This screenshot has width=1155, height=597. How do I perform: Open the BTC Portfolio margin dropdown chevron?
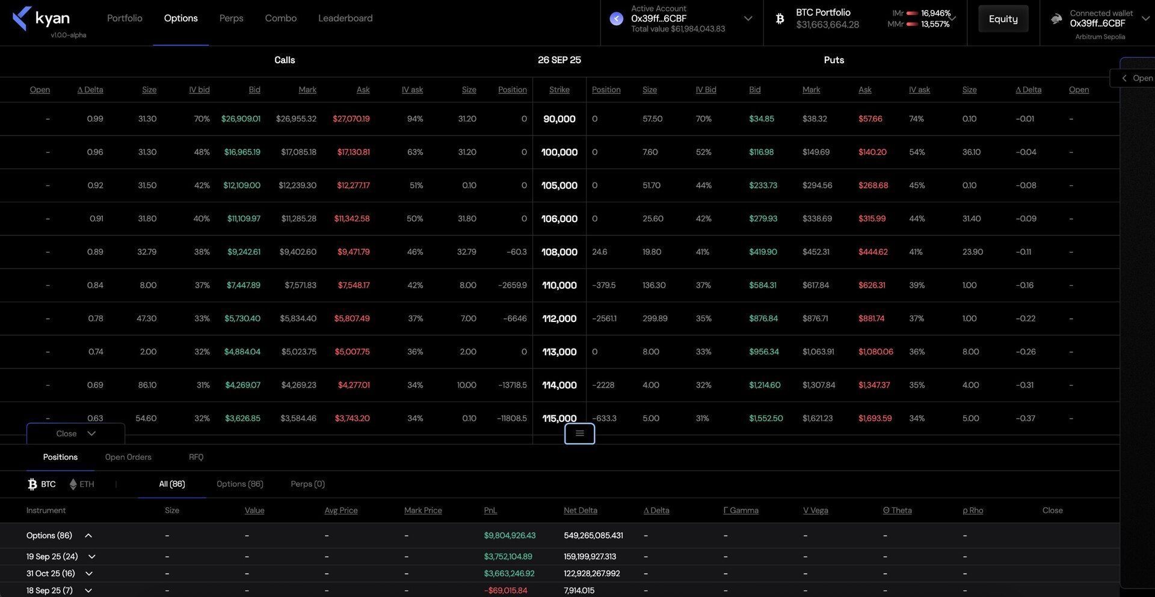pyautogui.click(x=952, y=18)
